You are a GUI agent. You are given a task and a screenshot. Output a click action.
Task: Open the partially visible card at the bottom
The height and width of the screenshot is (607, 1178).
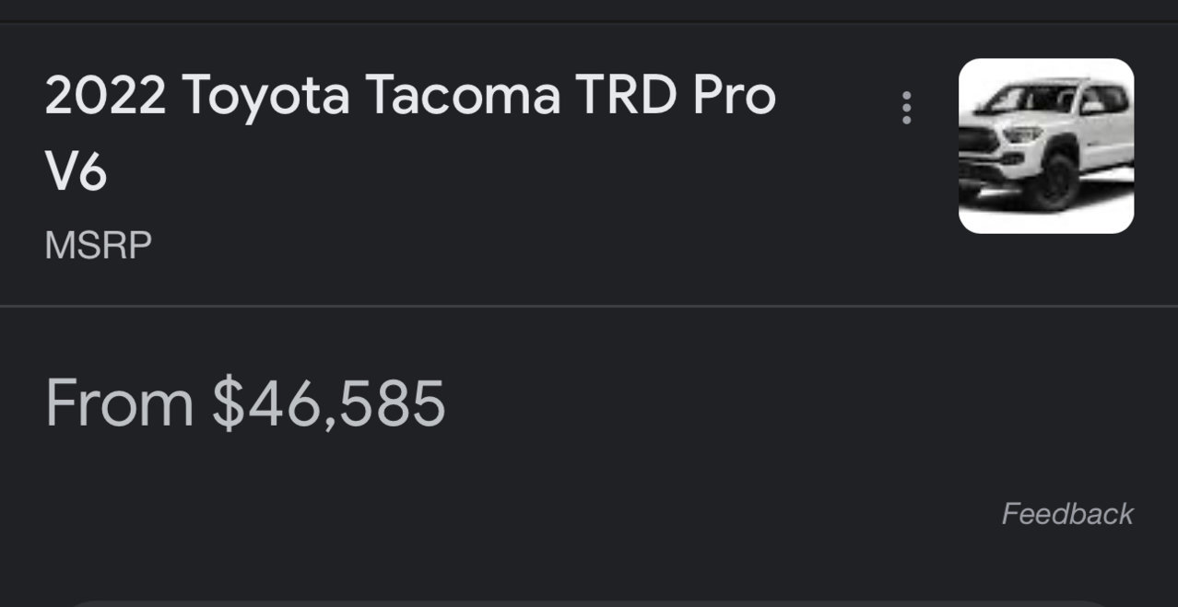589,603
